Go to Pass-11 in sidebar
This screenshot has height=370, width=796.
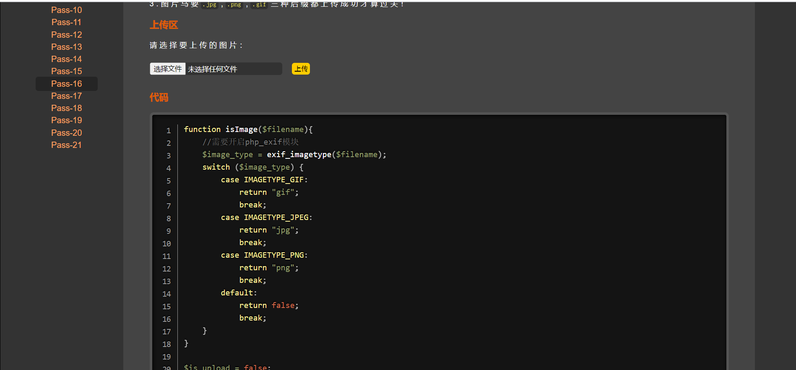(x=66, y=22)
